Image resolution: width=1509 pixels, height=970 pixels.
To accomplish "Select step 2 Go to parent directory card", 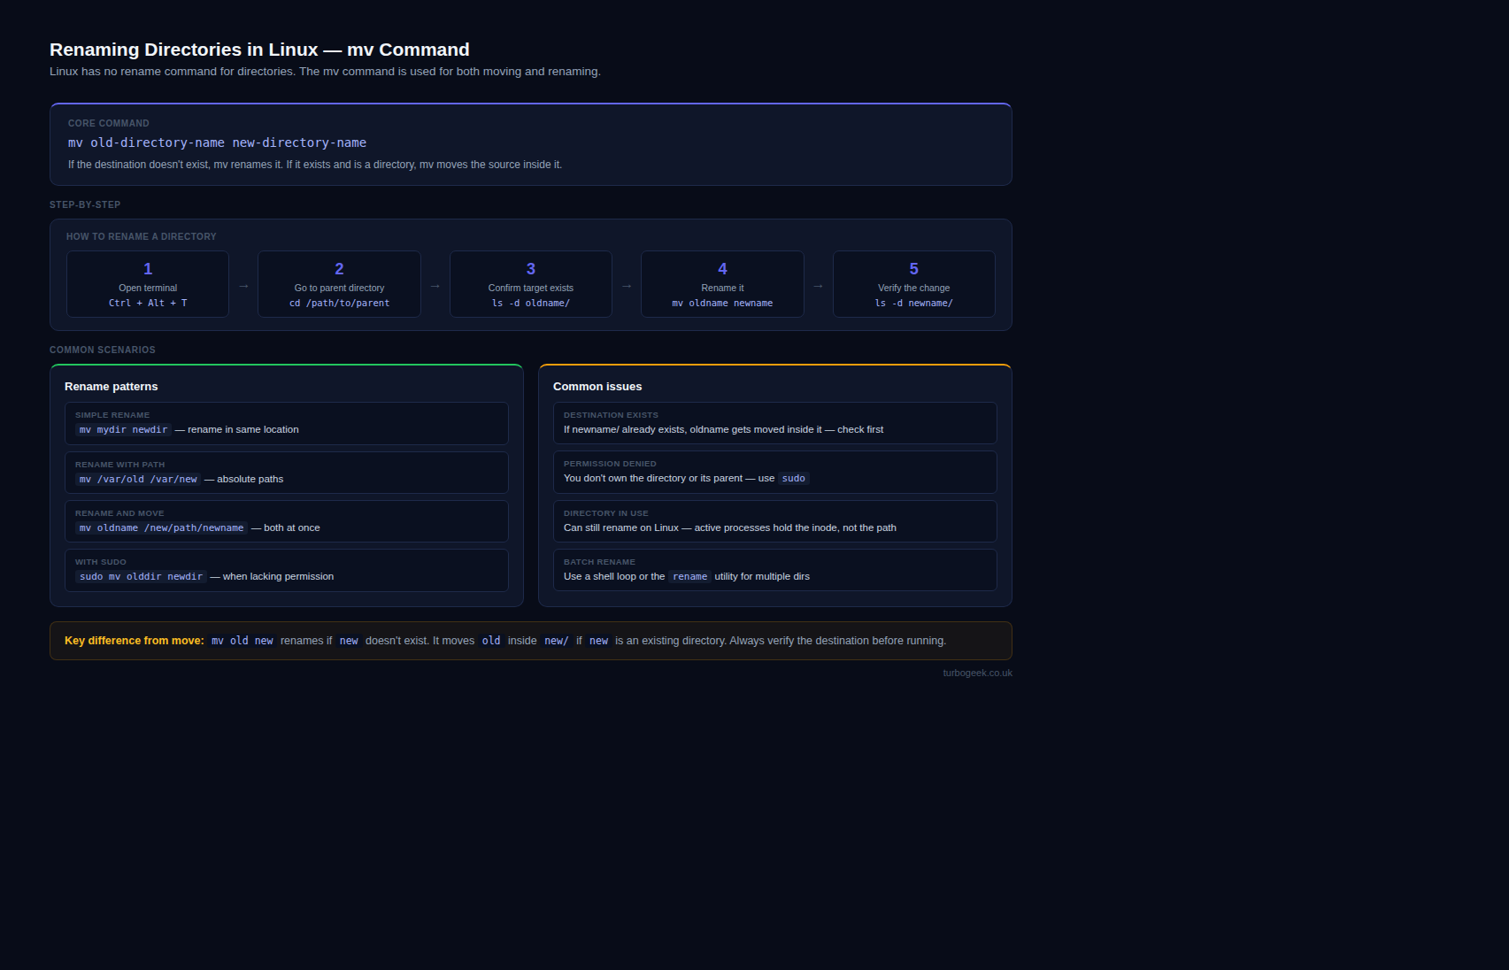I will click(x=339, y=284).
